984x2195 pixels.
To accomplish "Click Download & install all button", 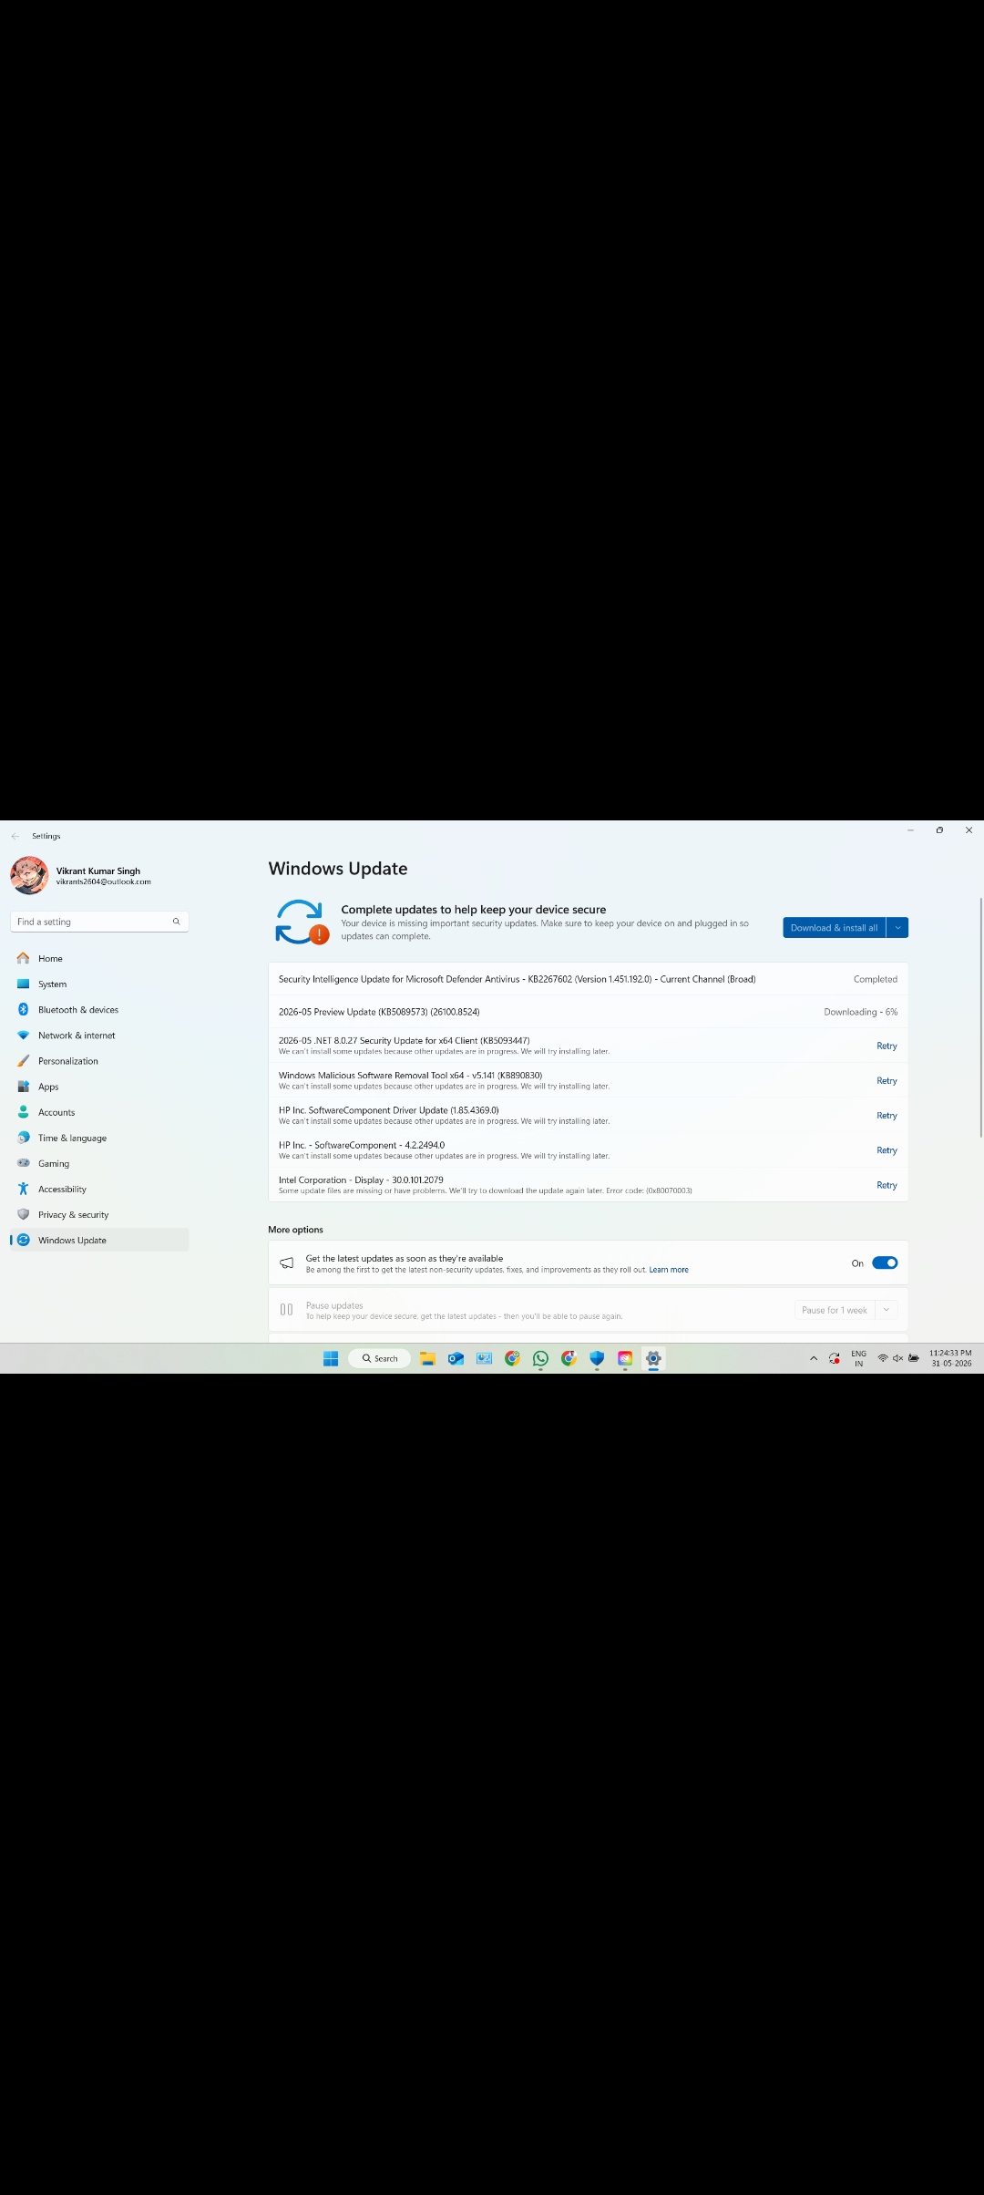I will pos(834,927).
